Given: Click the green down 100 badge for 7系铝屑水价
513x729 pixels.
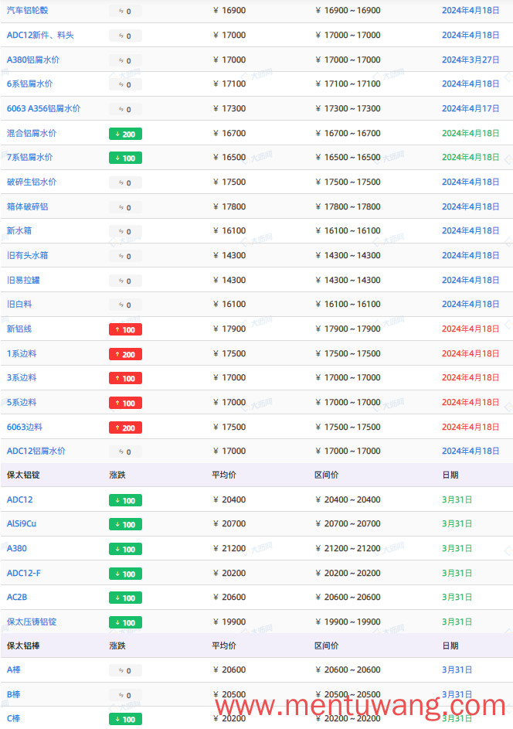Looking at the screenshot, I should click(x=125, y=158).
